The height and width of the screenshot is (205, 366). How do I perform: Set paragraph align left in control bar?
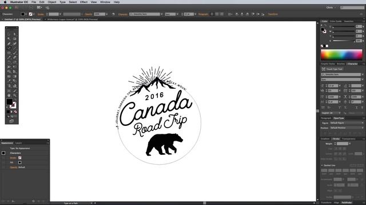pos(212,14)
